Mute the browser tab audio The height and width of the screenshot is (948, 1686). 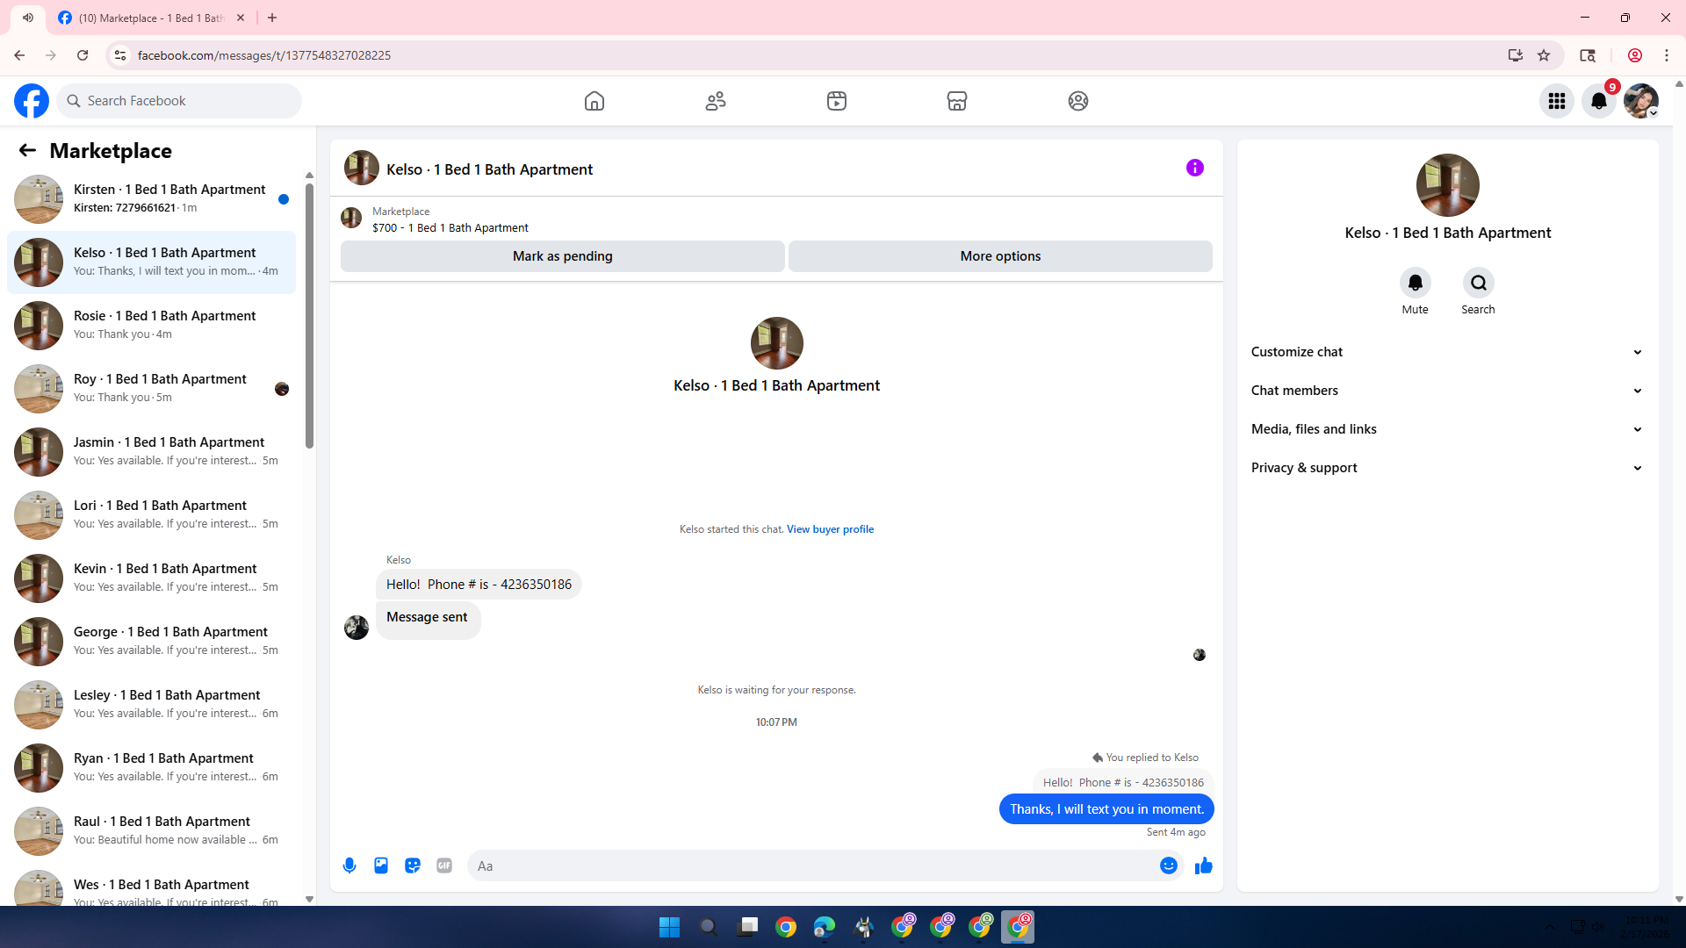(28, 18)
